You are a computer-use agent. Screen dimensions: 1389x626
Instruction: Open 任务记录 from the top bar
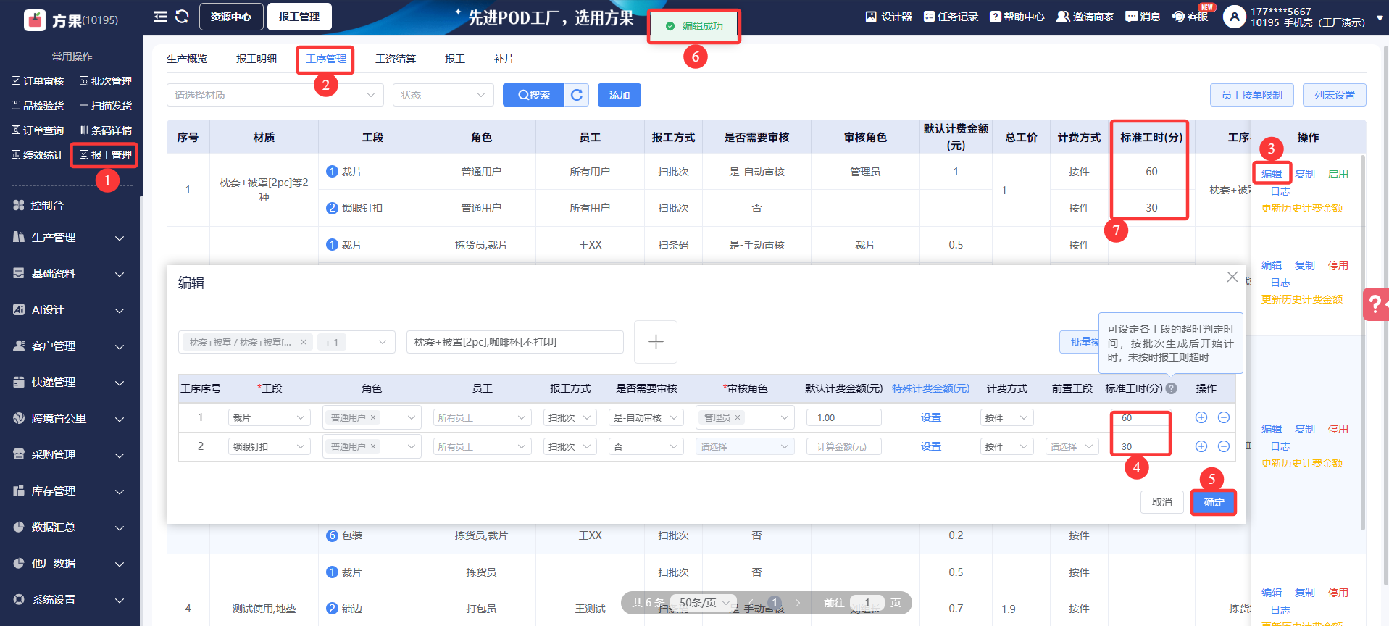pyautogui.click(x=951, y=17)
